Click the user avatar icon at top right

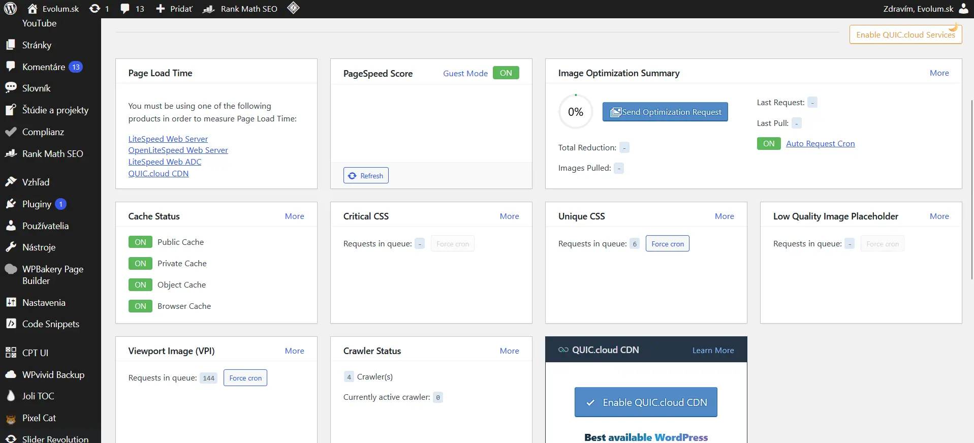[x=963, y=9]
